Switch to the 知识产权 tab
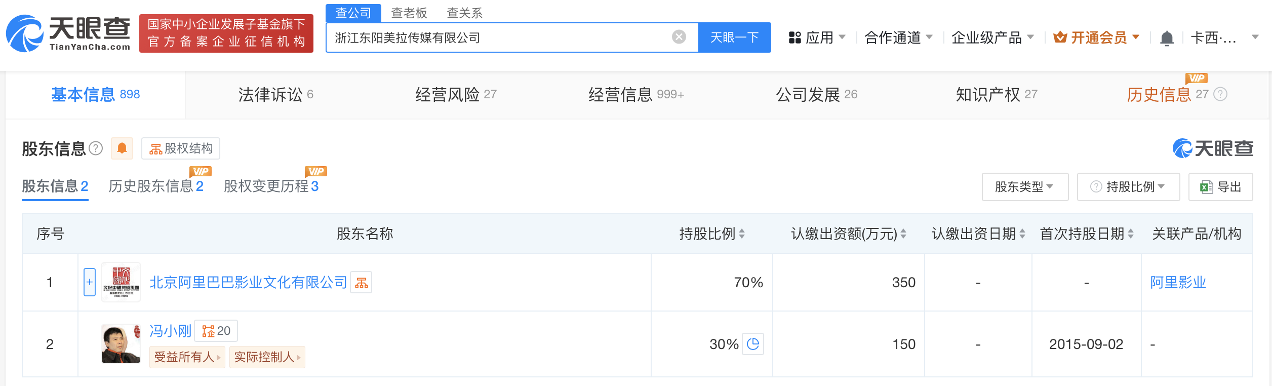This screenshot has height=386, width=1272. 997,95
